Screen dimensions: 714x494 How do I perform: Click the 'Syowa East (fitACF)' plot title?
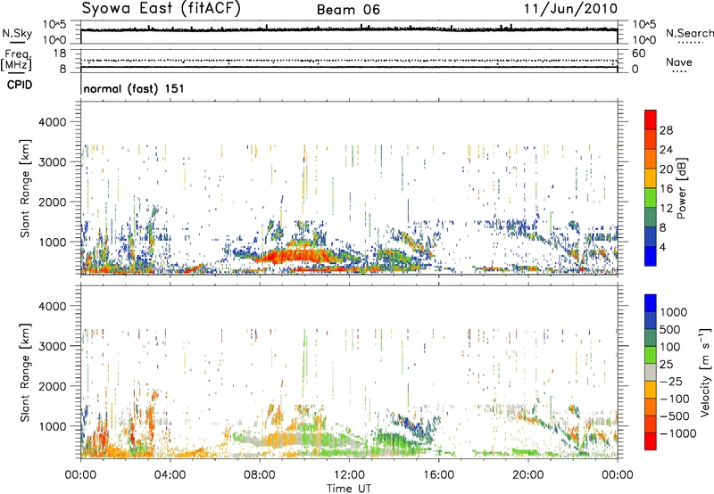tap(162, 9)
